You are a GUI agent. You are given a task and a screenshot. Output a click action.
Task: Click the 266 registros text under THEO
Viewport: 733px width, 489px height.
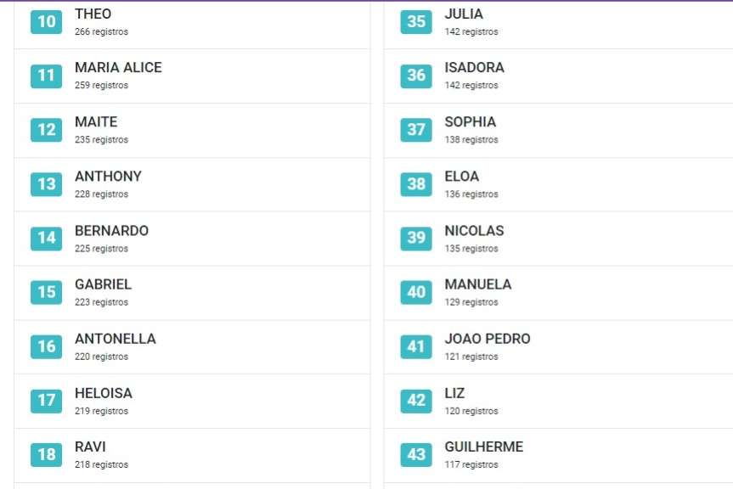tap(101, 31)
